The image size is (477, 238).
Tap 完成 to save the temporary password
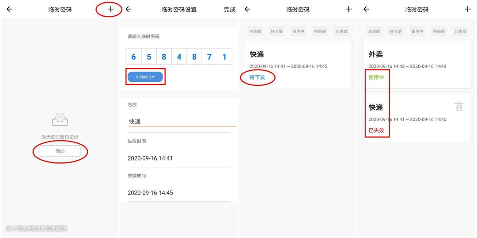tap(230, 9)
